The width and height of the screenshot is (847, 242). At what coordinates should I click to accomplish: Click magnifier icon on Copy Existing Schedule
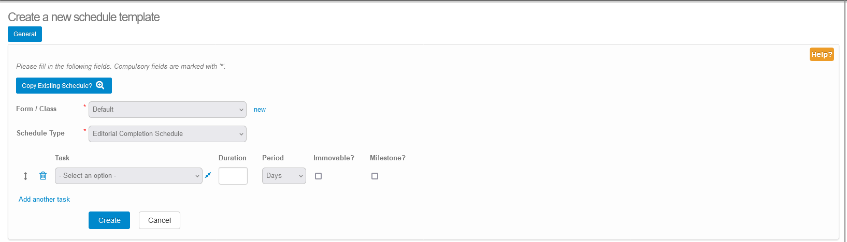click(x=101, y=85)
